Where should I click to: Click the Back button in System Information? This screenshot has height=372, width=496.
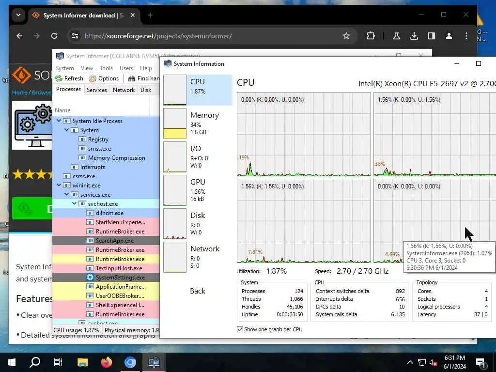click(198, 291)
